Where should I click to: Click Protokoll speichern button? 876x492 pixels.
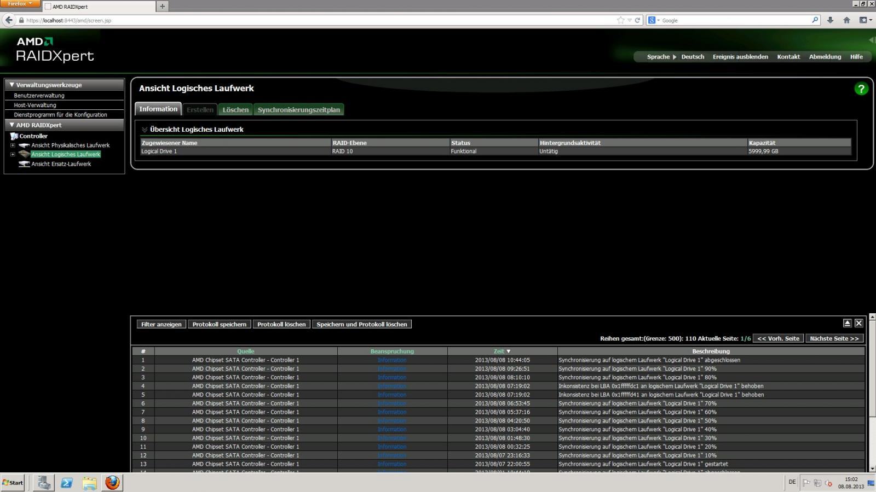(x=220, y=324)
